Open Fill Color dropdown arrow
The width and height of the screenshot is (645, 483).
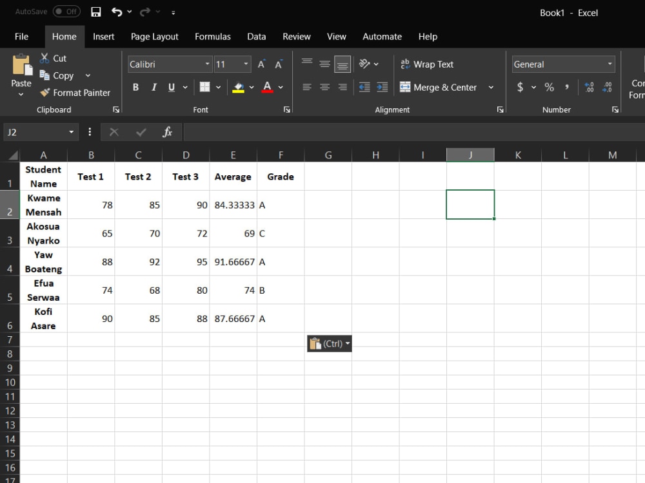pyautogui.click(x=252, y=87)
